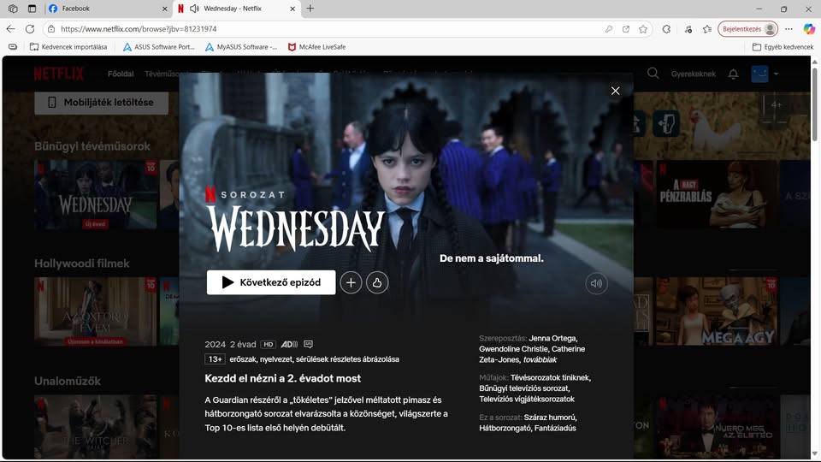This screenshot has width=821, height=462.
Task: Expand the profile dropdown caret
Action: (x=776, y=74)
